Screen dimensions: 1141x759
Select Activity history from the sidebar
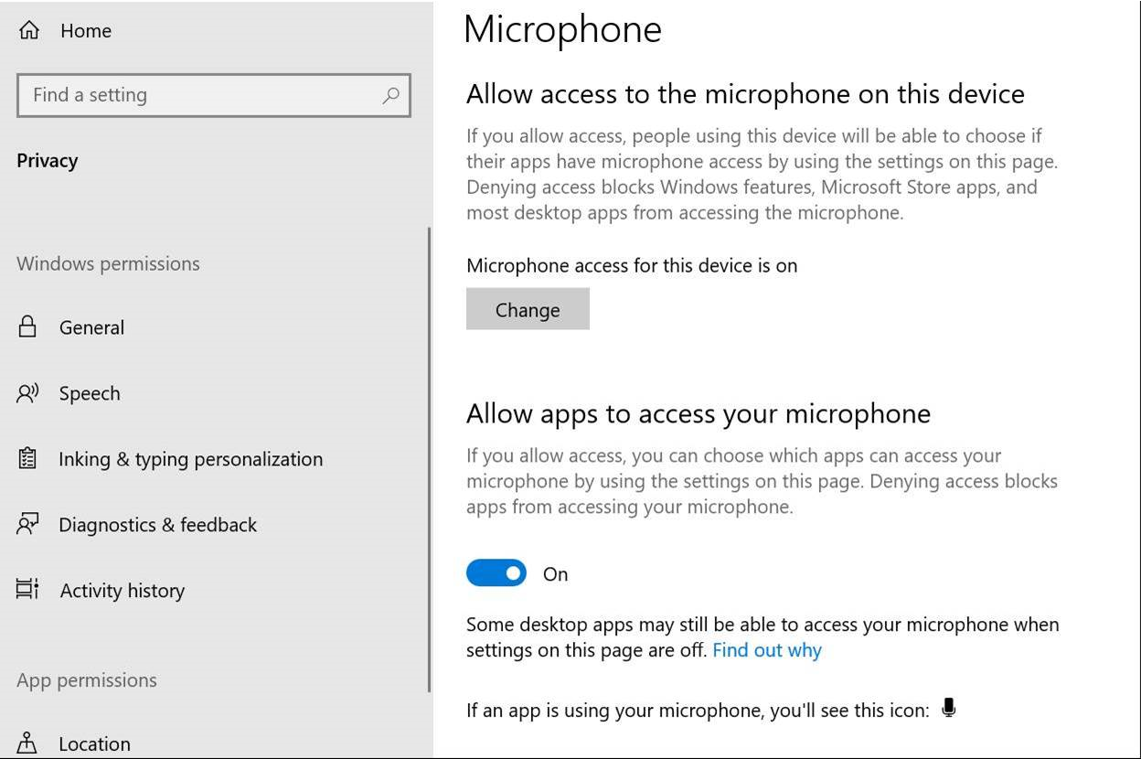coord(122,590)
